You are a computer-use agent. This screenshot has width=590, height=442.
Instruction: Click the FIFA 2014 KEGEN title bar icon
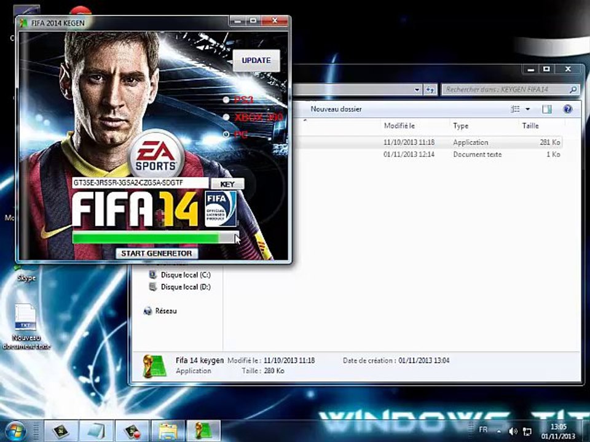click(x=24, y=23)
